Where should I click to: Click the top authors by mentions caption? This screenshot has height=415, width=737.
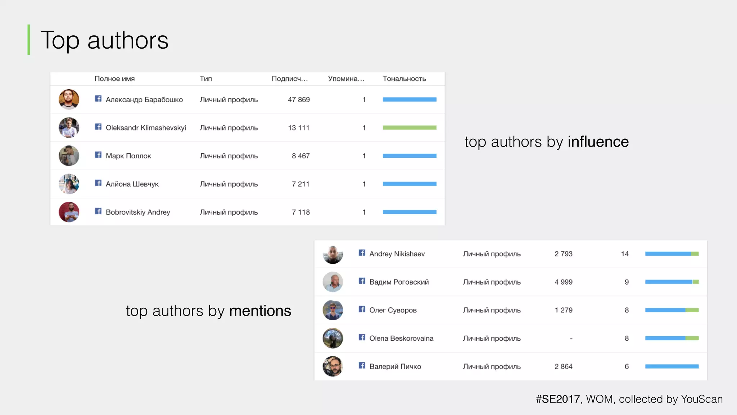click(x=208, y=311)
